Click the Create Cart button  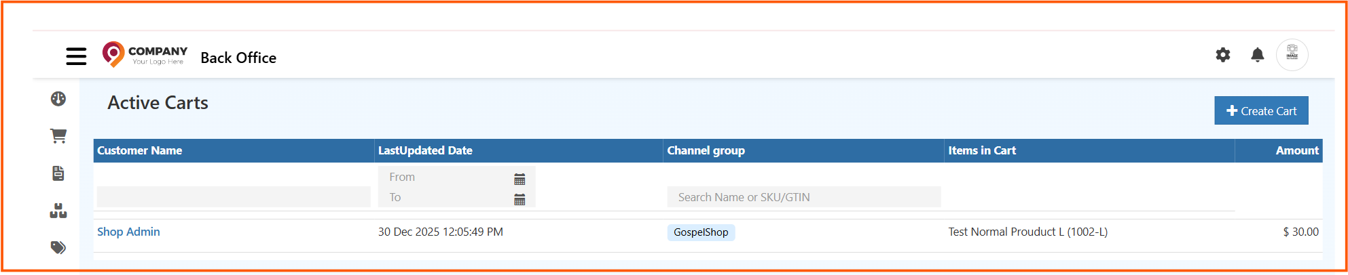click(x=1261, y=111)
